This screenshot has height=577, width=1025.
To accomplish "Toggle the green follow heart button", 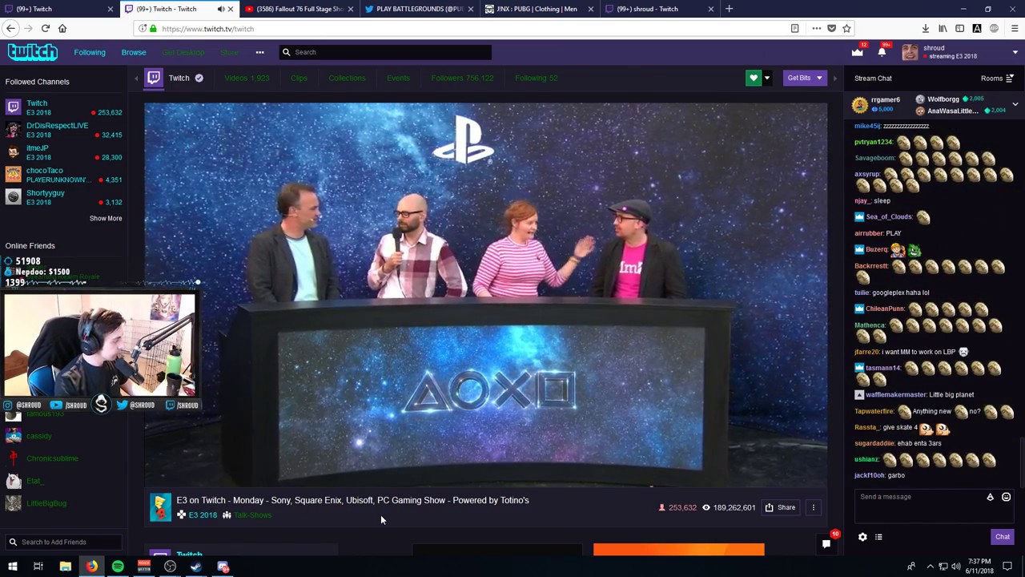I will pos(753,78).
